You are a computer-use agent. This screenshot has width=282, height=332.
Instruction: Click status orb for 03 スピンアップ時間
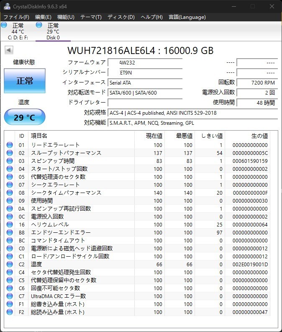pos(10,161)
